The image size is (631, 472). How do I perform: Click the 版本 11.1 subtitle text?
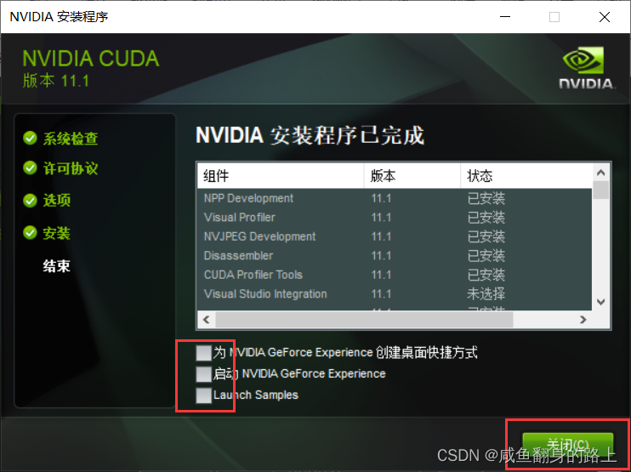pos(55,81)
